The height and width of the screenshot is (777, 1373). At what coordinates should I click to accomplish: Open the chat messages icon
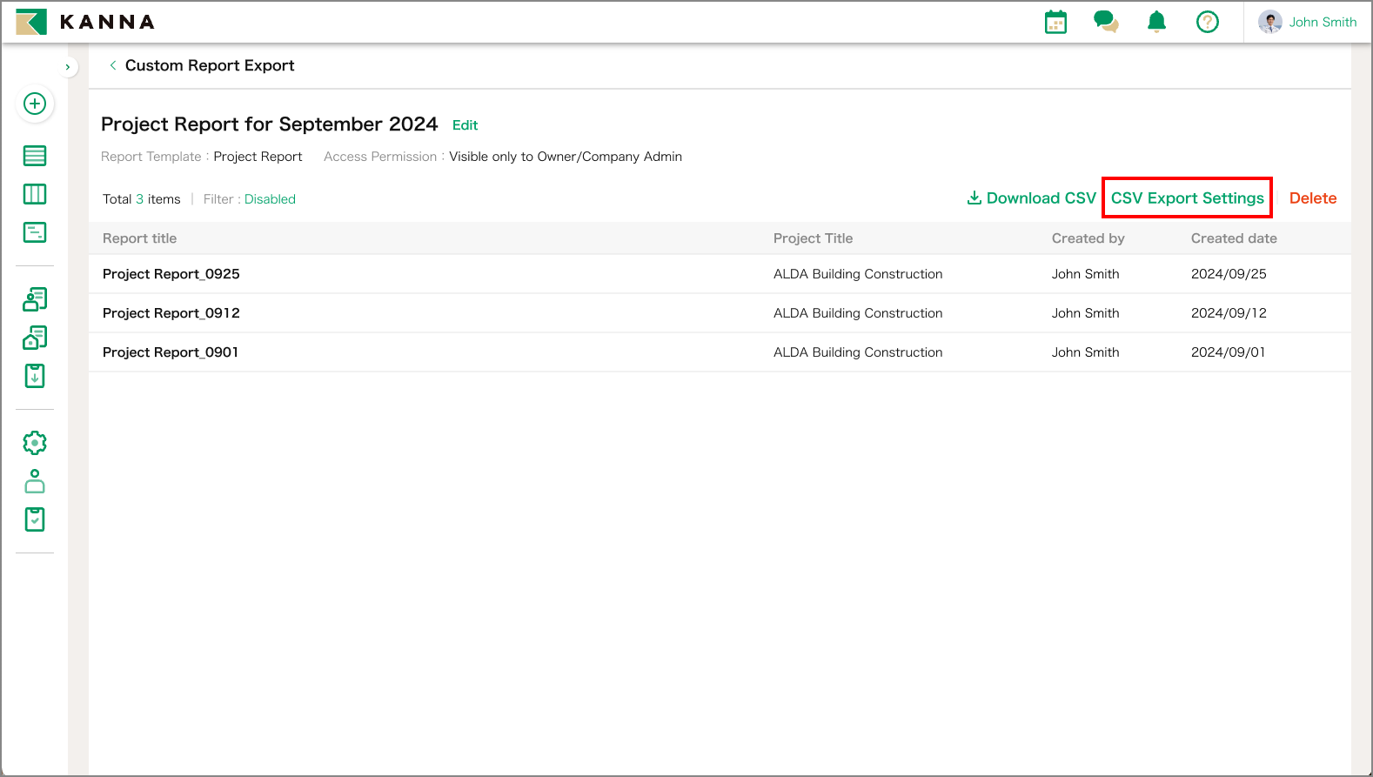click(x=1106, y=22)
